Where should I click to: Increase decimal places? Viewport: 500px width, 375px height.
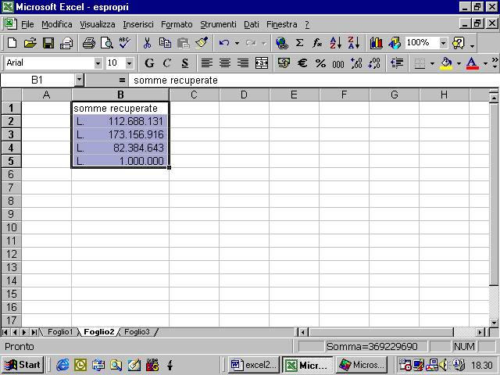pyautogui.click(x=356, y=62)
